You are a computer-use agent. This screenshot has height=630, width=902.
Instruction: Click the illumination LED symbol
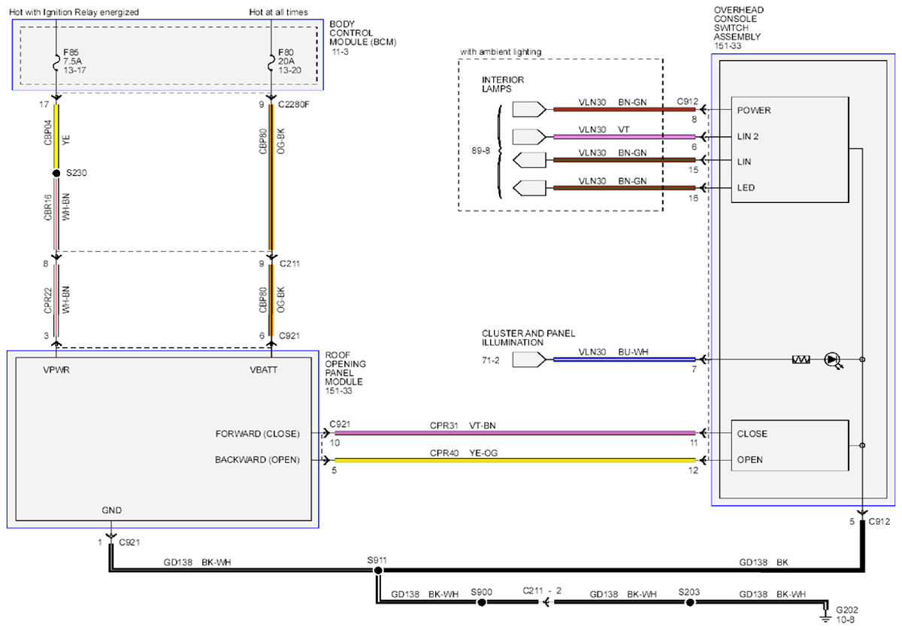[831, 360]
